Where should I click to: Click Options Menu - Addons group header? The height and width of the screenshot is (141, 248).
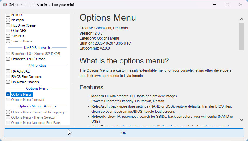[37, 106]
